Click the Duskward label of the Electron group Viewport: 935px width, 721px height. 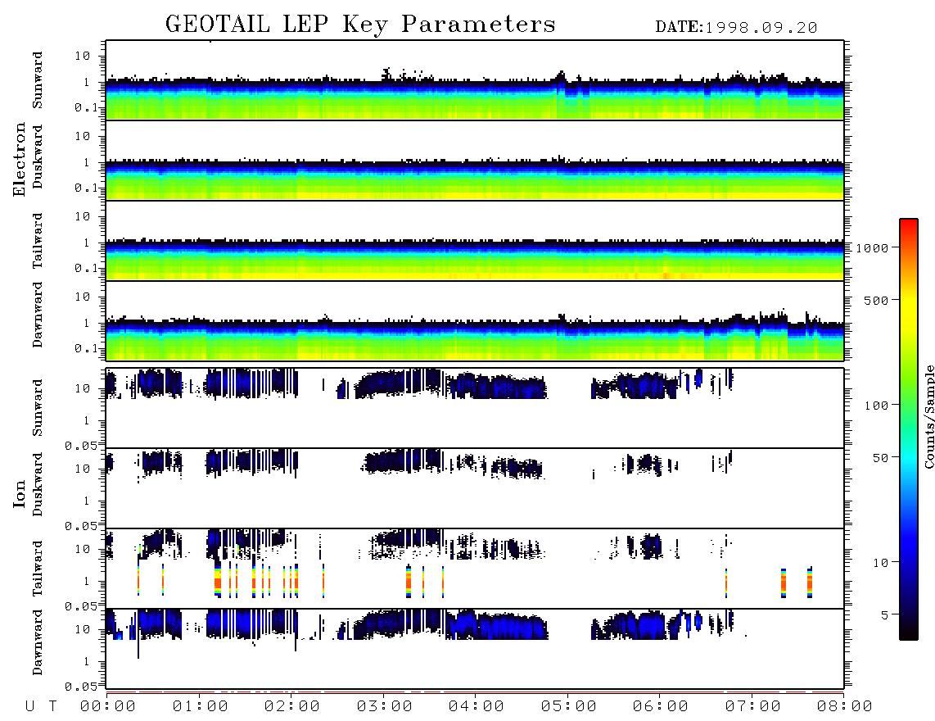(38, 157)
